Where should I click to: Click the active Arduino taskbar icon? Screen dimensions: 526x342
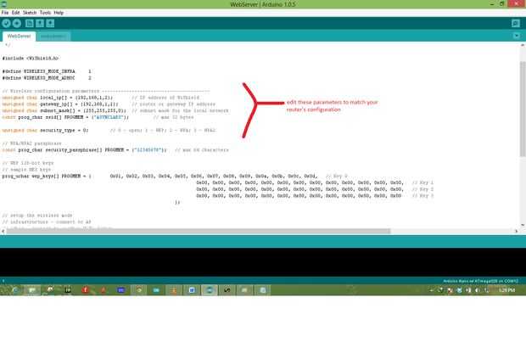tap(210, 290)
